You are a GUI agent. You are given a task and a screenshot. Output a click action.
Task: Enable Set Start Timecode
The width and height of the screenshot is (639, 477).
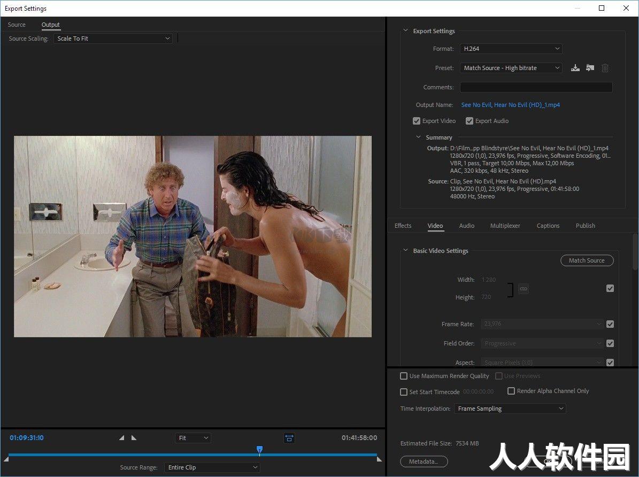pos(403,392)
